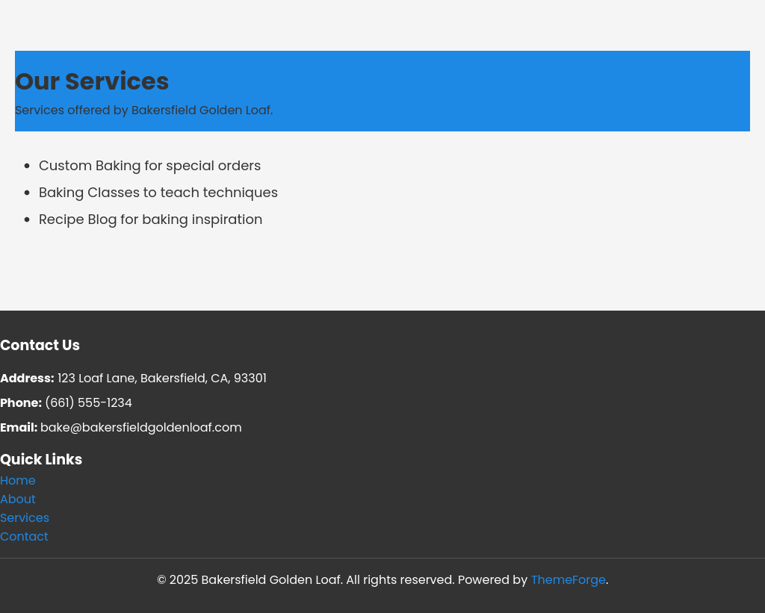Visit the ThemeForge link
Viewport: 765px width, 613px height.
point(568,580)
